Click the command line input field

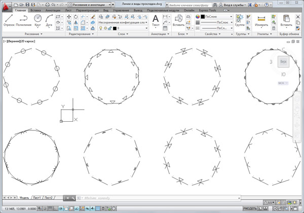pyautogui.click(x=101, y=197)
